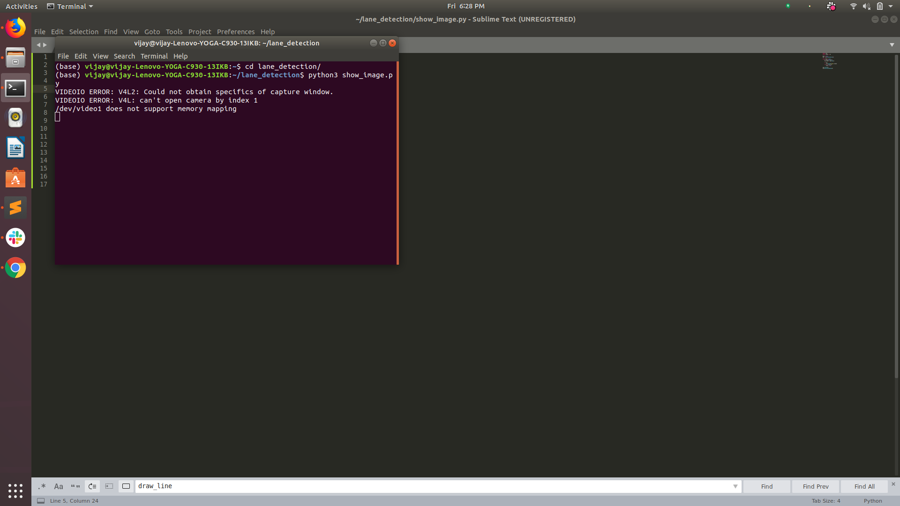Open the terminal window's Terminal menu
The width and height of the screenshot is (900, 506).
(154, 56)
